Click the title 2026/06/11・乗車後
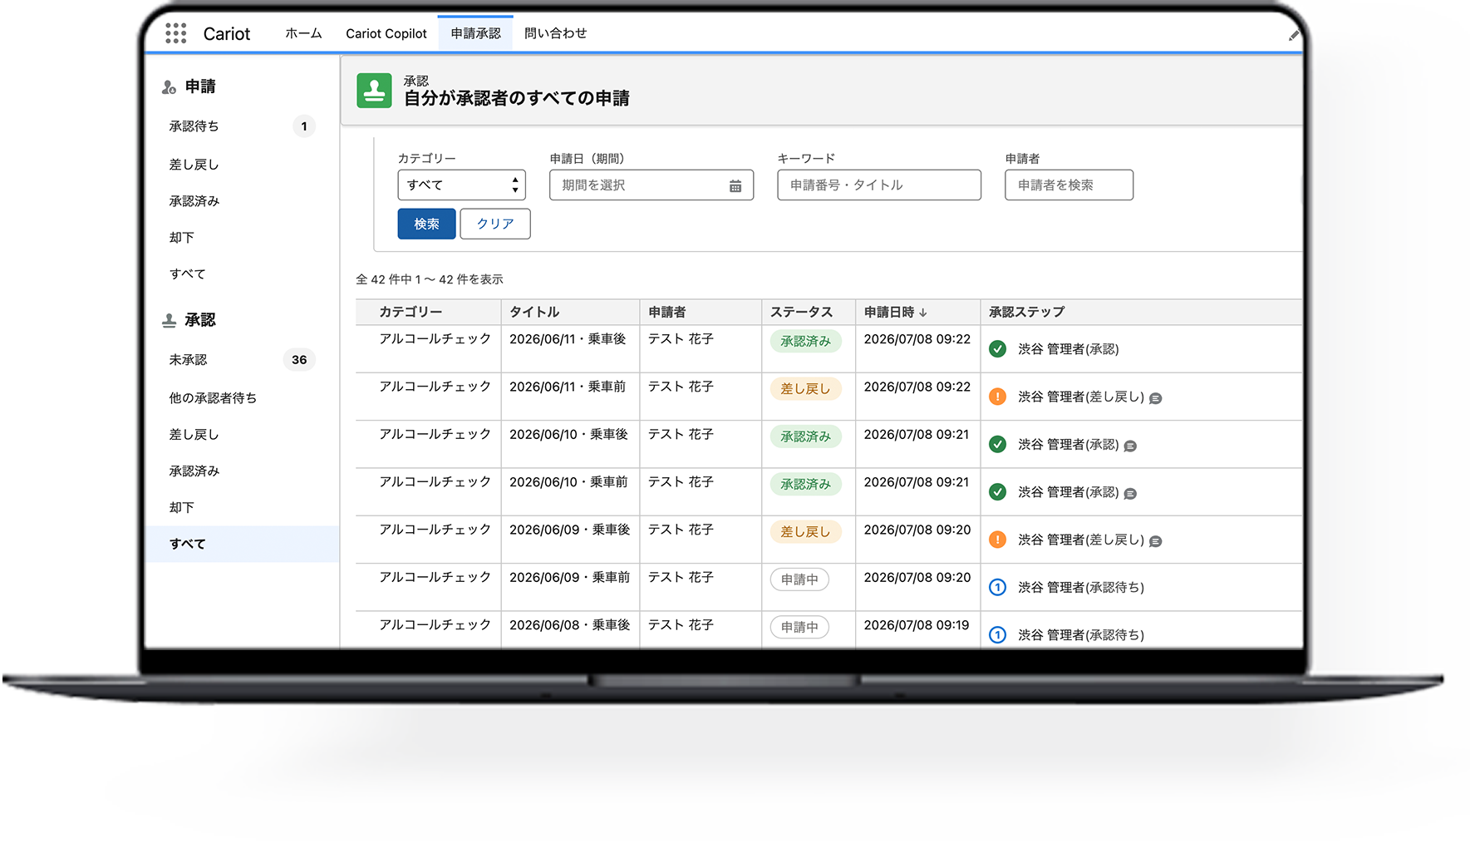This screenshot has width=1470, height=848. point(568,339)
